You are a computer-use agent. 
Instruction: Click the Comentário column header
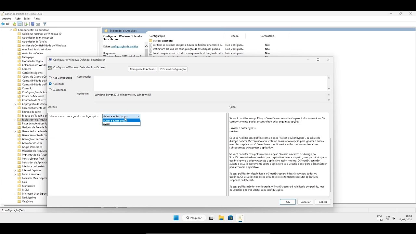[x=267, y=36]
